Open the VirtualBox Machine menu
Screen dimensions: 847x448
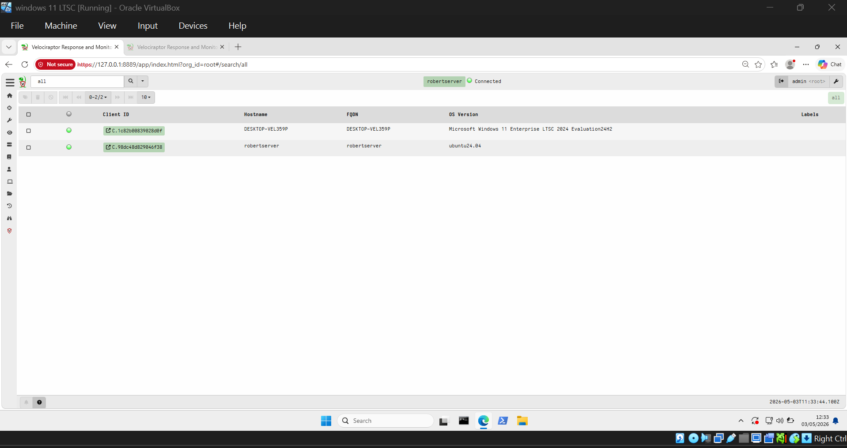pyautogui.click(x=61, y=26)
